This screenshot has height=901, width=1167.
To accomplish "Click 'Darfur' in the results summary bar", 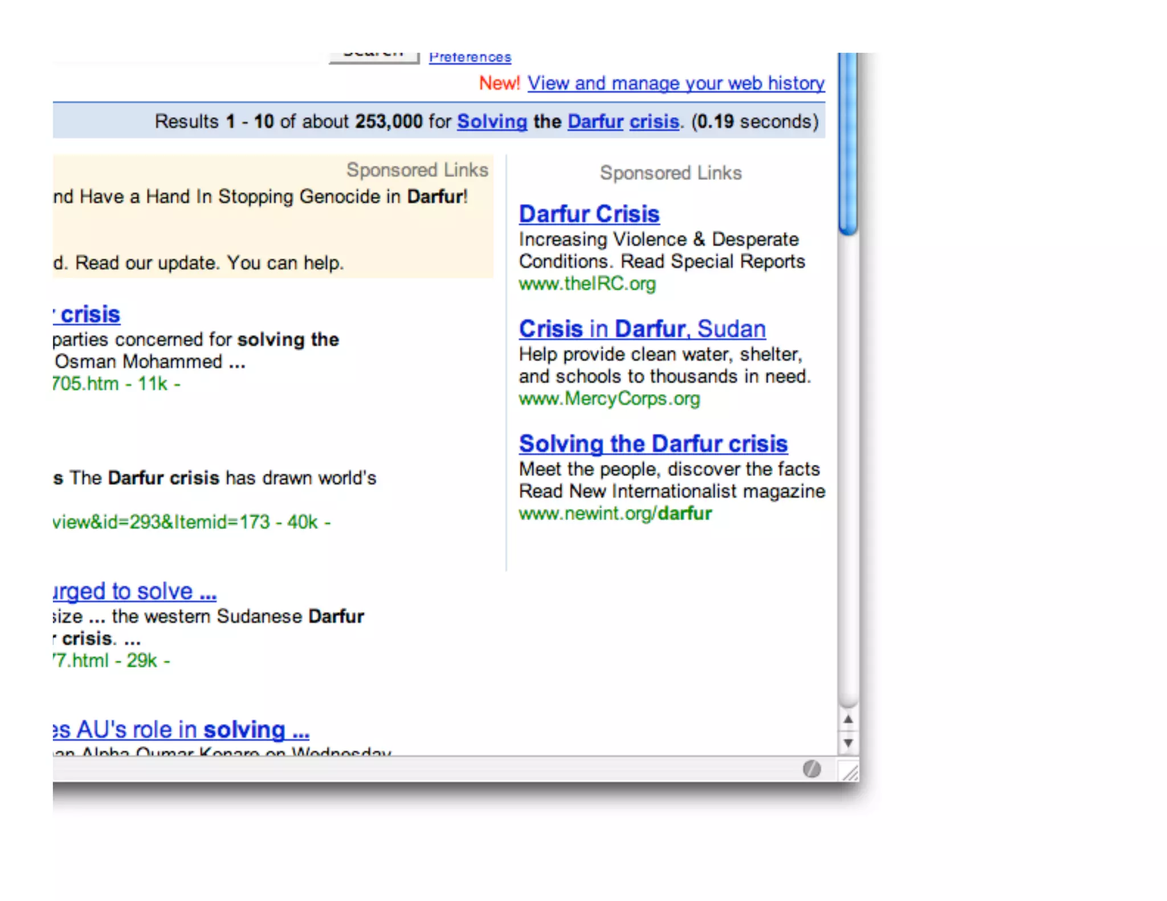I will (x=595, y=121).
